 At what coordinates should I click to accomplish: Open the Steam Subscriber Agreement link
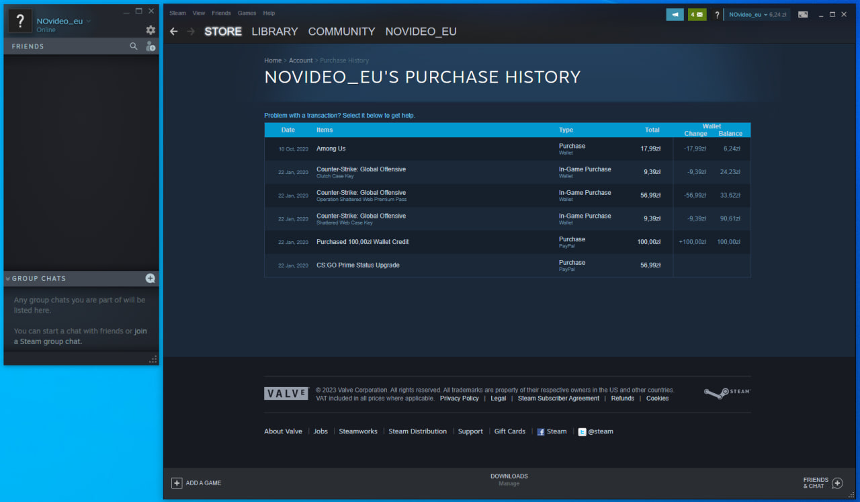pyautogui.click(x=558, y=399)
